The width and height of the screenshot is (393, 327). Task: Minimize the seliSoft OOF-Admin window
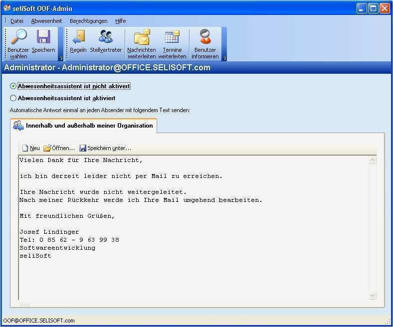pos(362,8)
